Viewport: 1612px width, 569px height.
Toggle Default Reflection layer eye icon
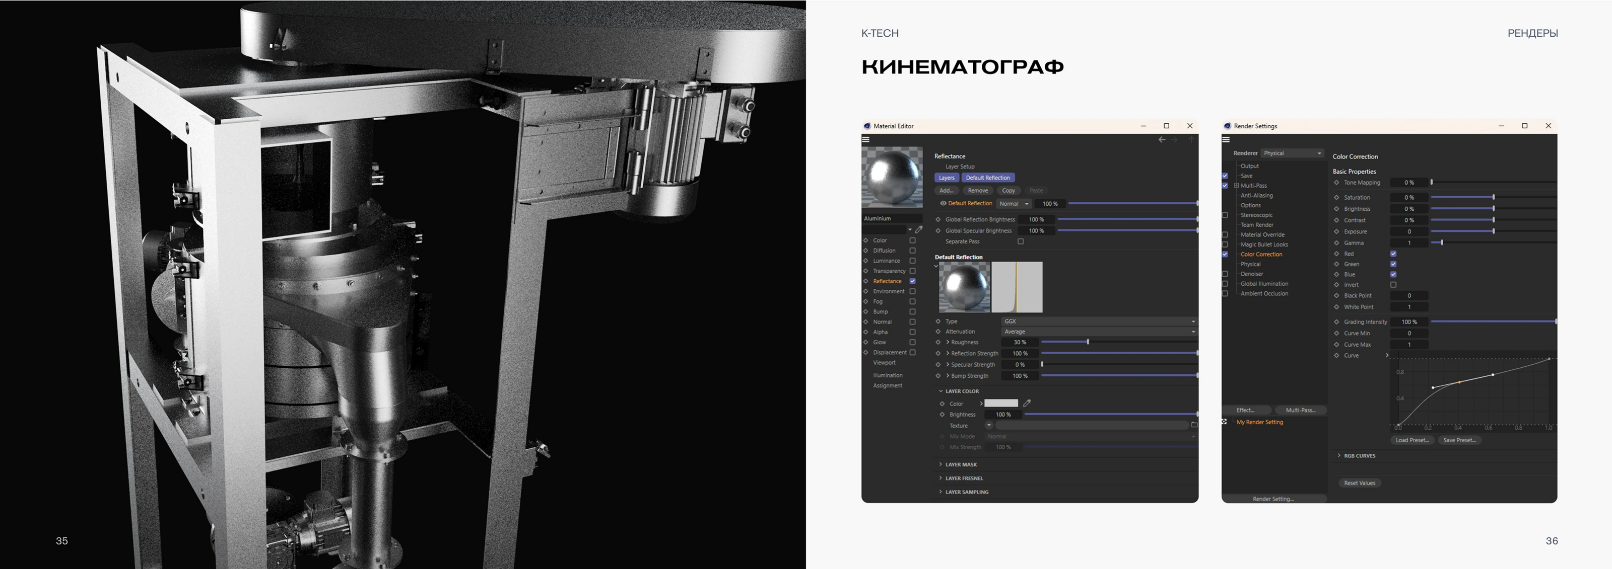[x=943, y=203]
